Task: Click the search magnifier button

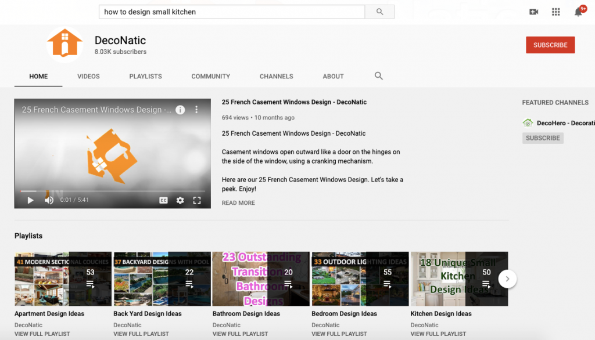Action: [x=379, y=12]
